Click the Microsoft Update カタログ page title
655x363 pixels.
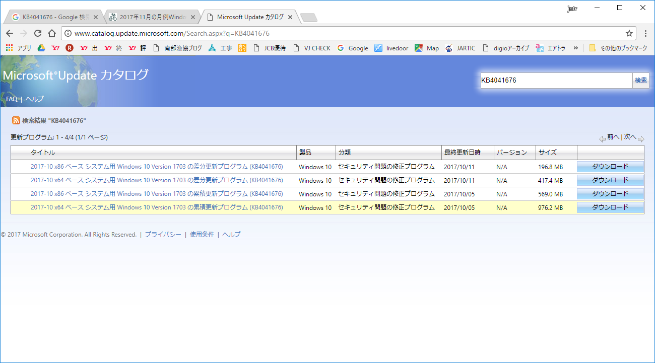76,75
